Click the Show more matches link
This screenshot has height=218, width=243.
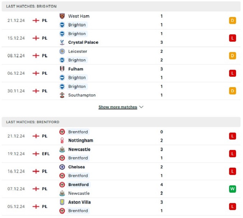pyautogui.click(x=118, y=107)
